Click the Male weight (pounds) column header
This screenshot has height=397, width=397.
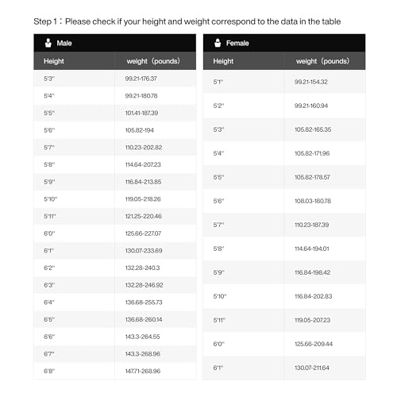[153, 61]
